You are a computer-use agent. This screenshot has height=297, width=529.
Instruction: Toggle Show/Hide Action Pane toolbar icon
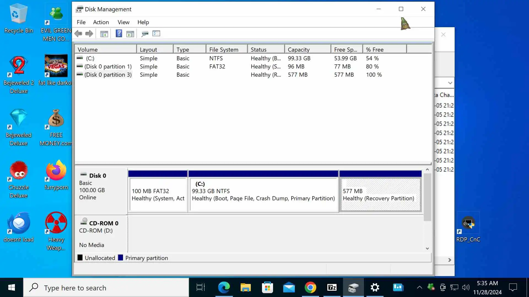coord(130,34)
